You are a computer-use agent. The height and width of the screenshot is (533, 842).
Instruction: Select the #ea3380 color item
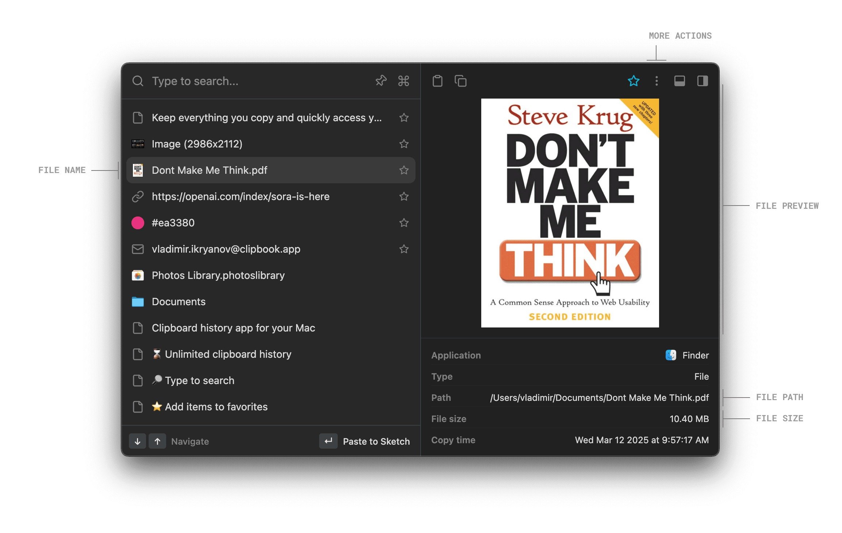pyautogui.click(x=271, y=223)
